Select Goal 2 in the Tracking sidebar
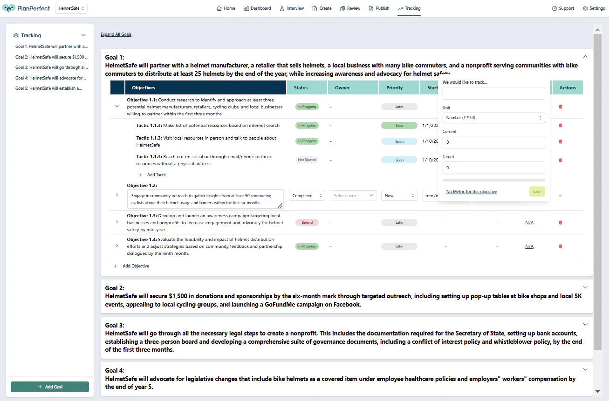Viewport: 609px width, 401px height. tap(52, 57)
